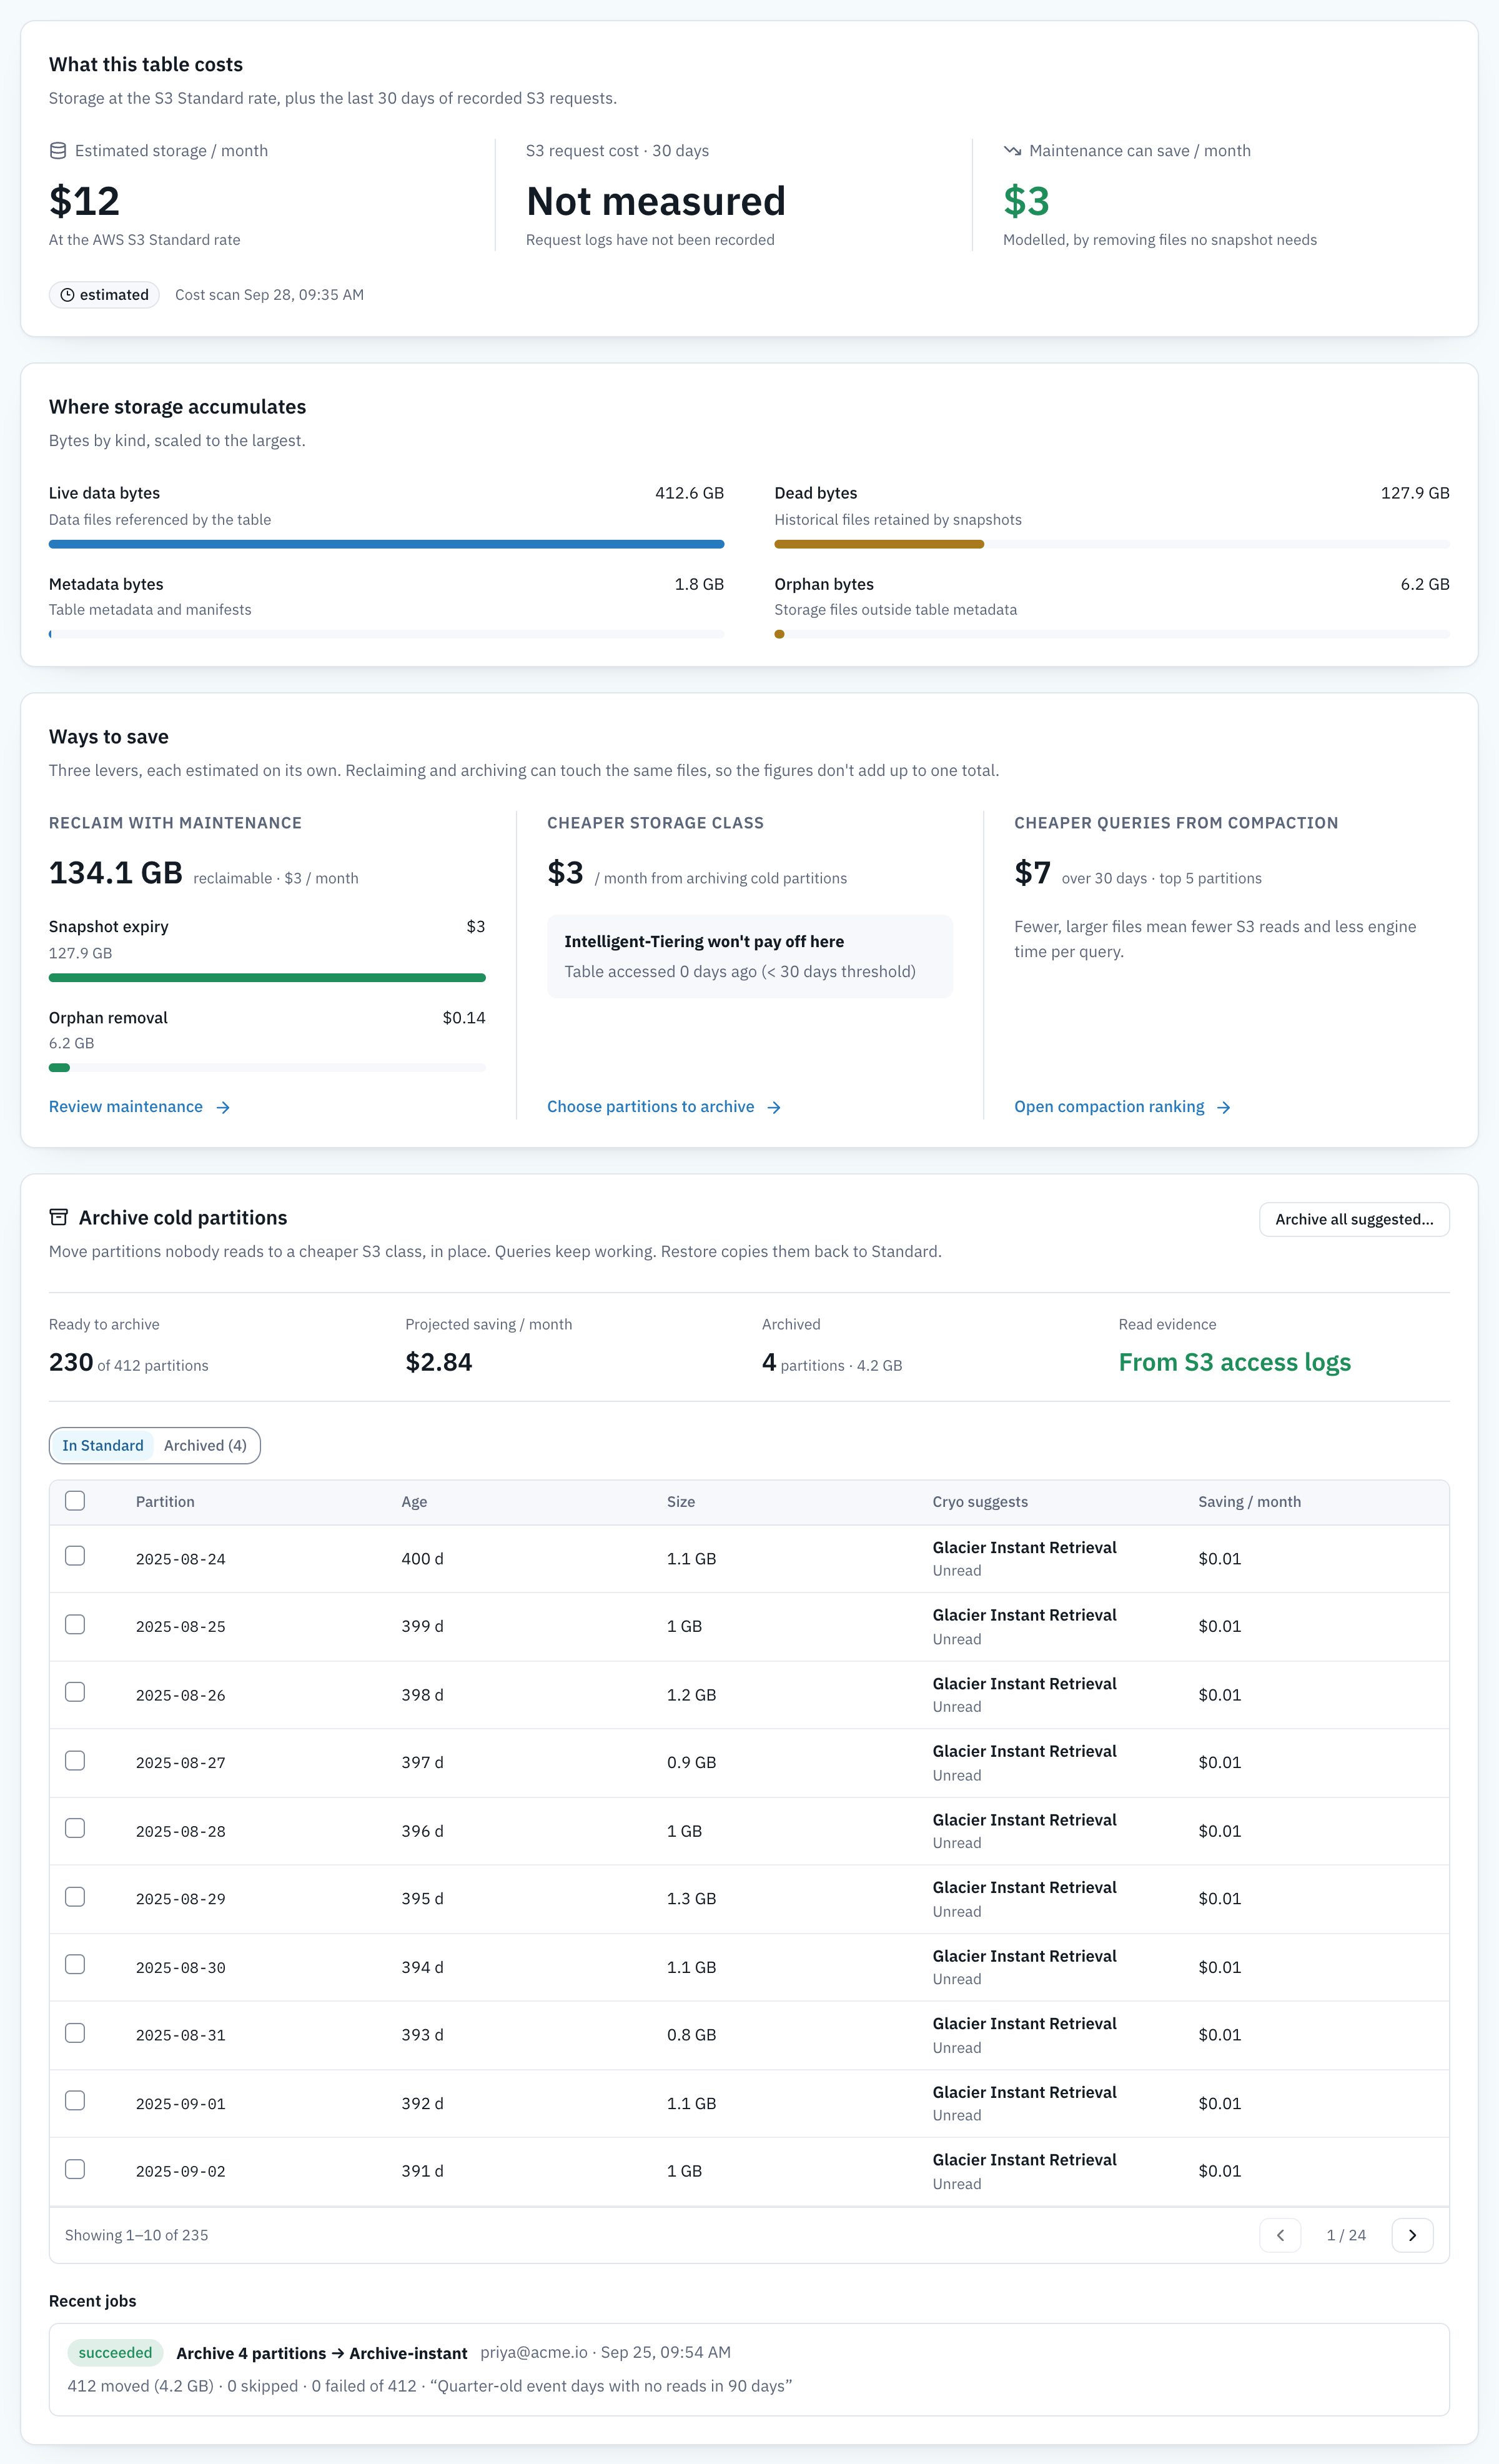Click the clock icon in the estimated badge
Image resolution: width=1499 pixels, height=2464 pixels.
67,295
